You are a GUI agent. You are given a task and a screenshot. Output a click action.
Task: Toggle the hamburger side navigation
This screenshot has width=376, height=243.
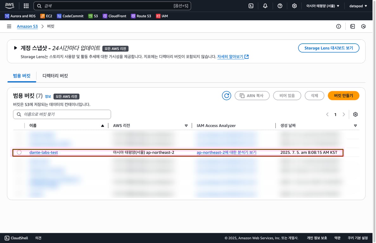click(9, 26)
